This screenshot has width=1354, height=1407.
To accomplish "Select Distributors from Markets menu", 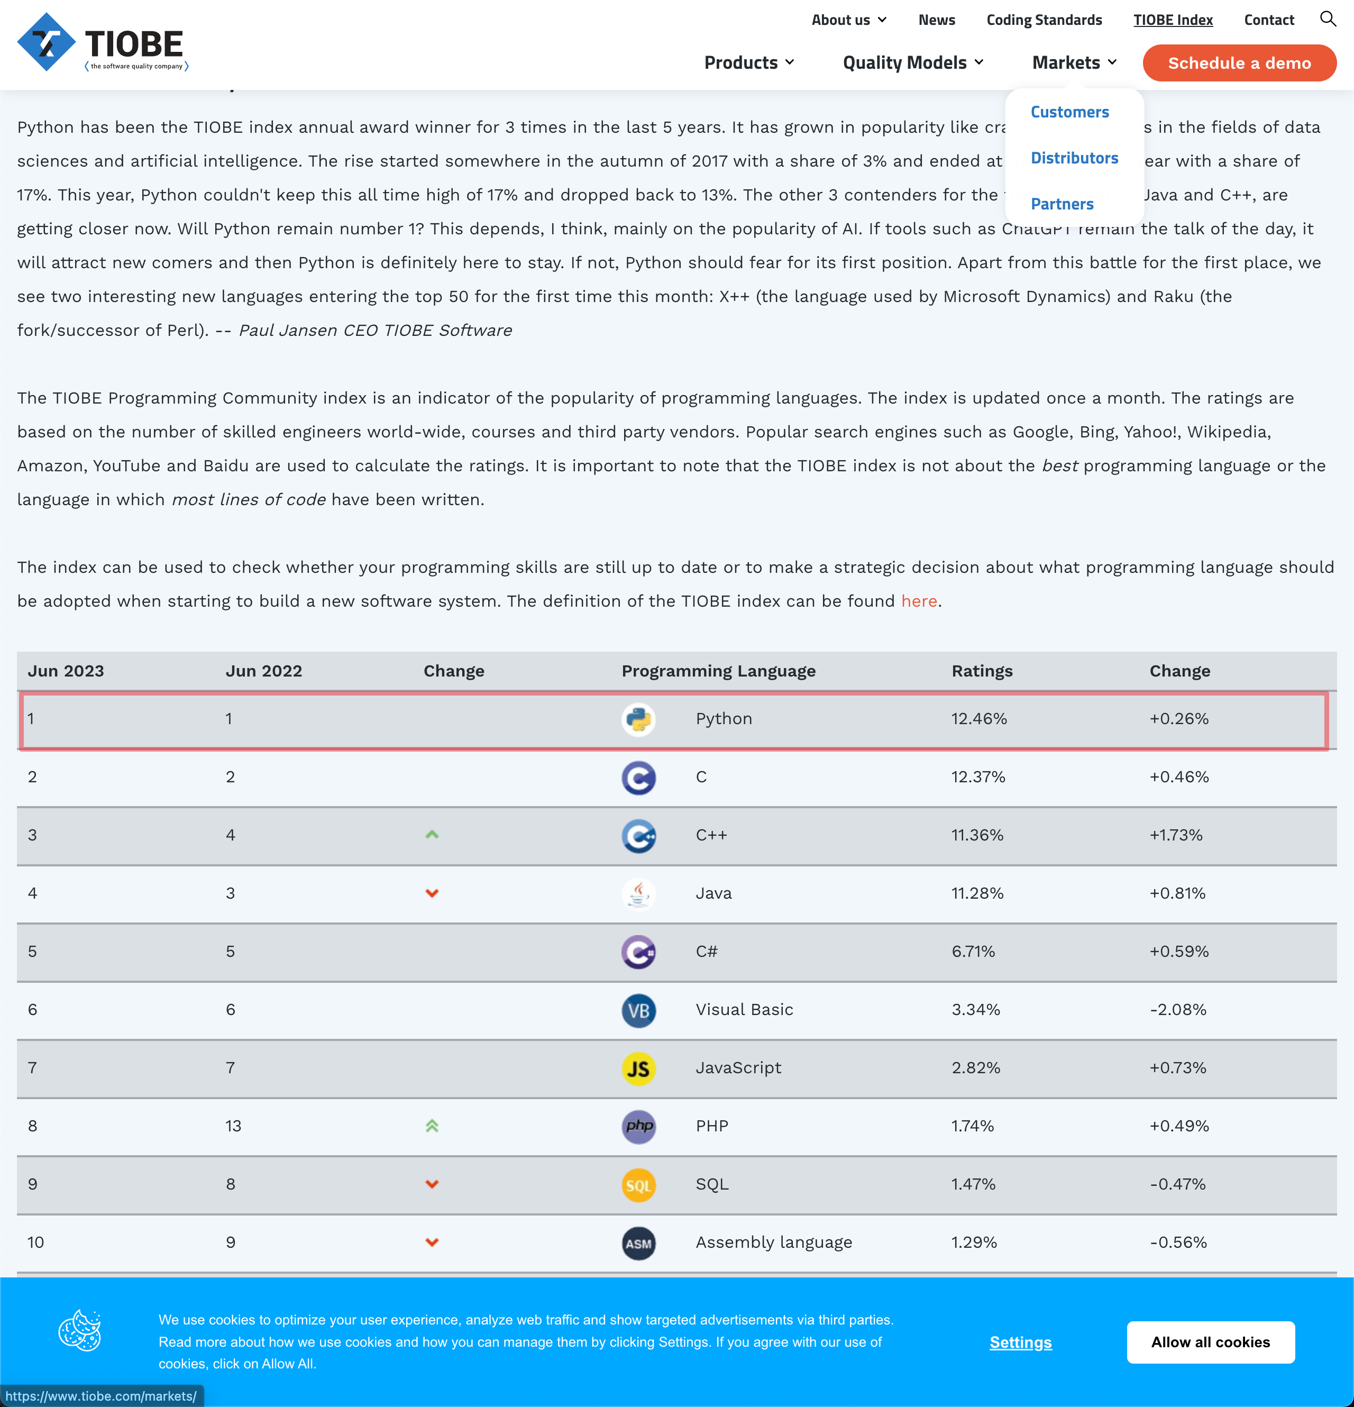I will (1074, 158).
